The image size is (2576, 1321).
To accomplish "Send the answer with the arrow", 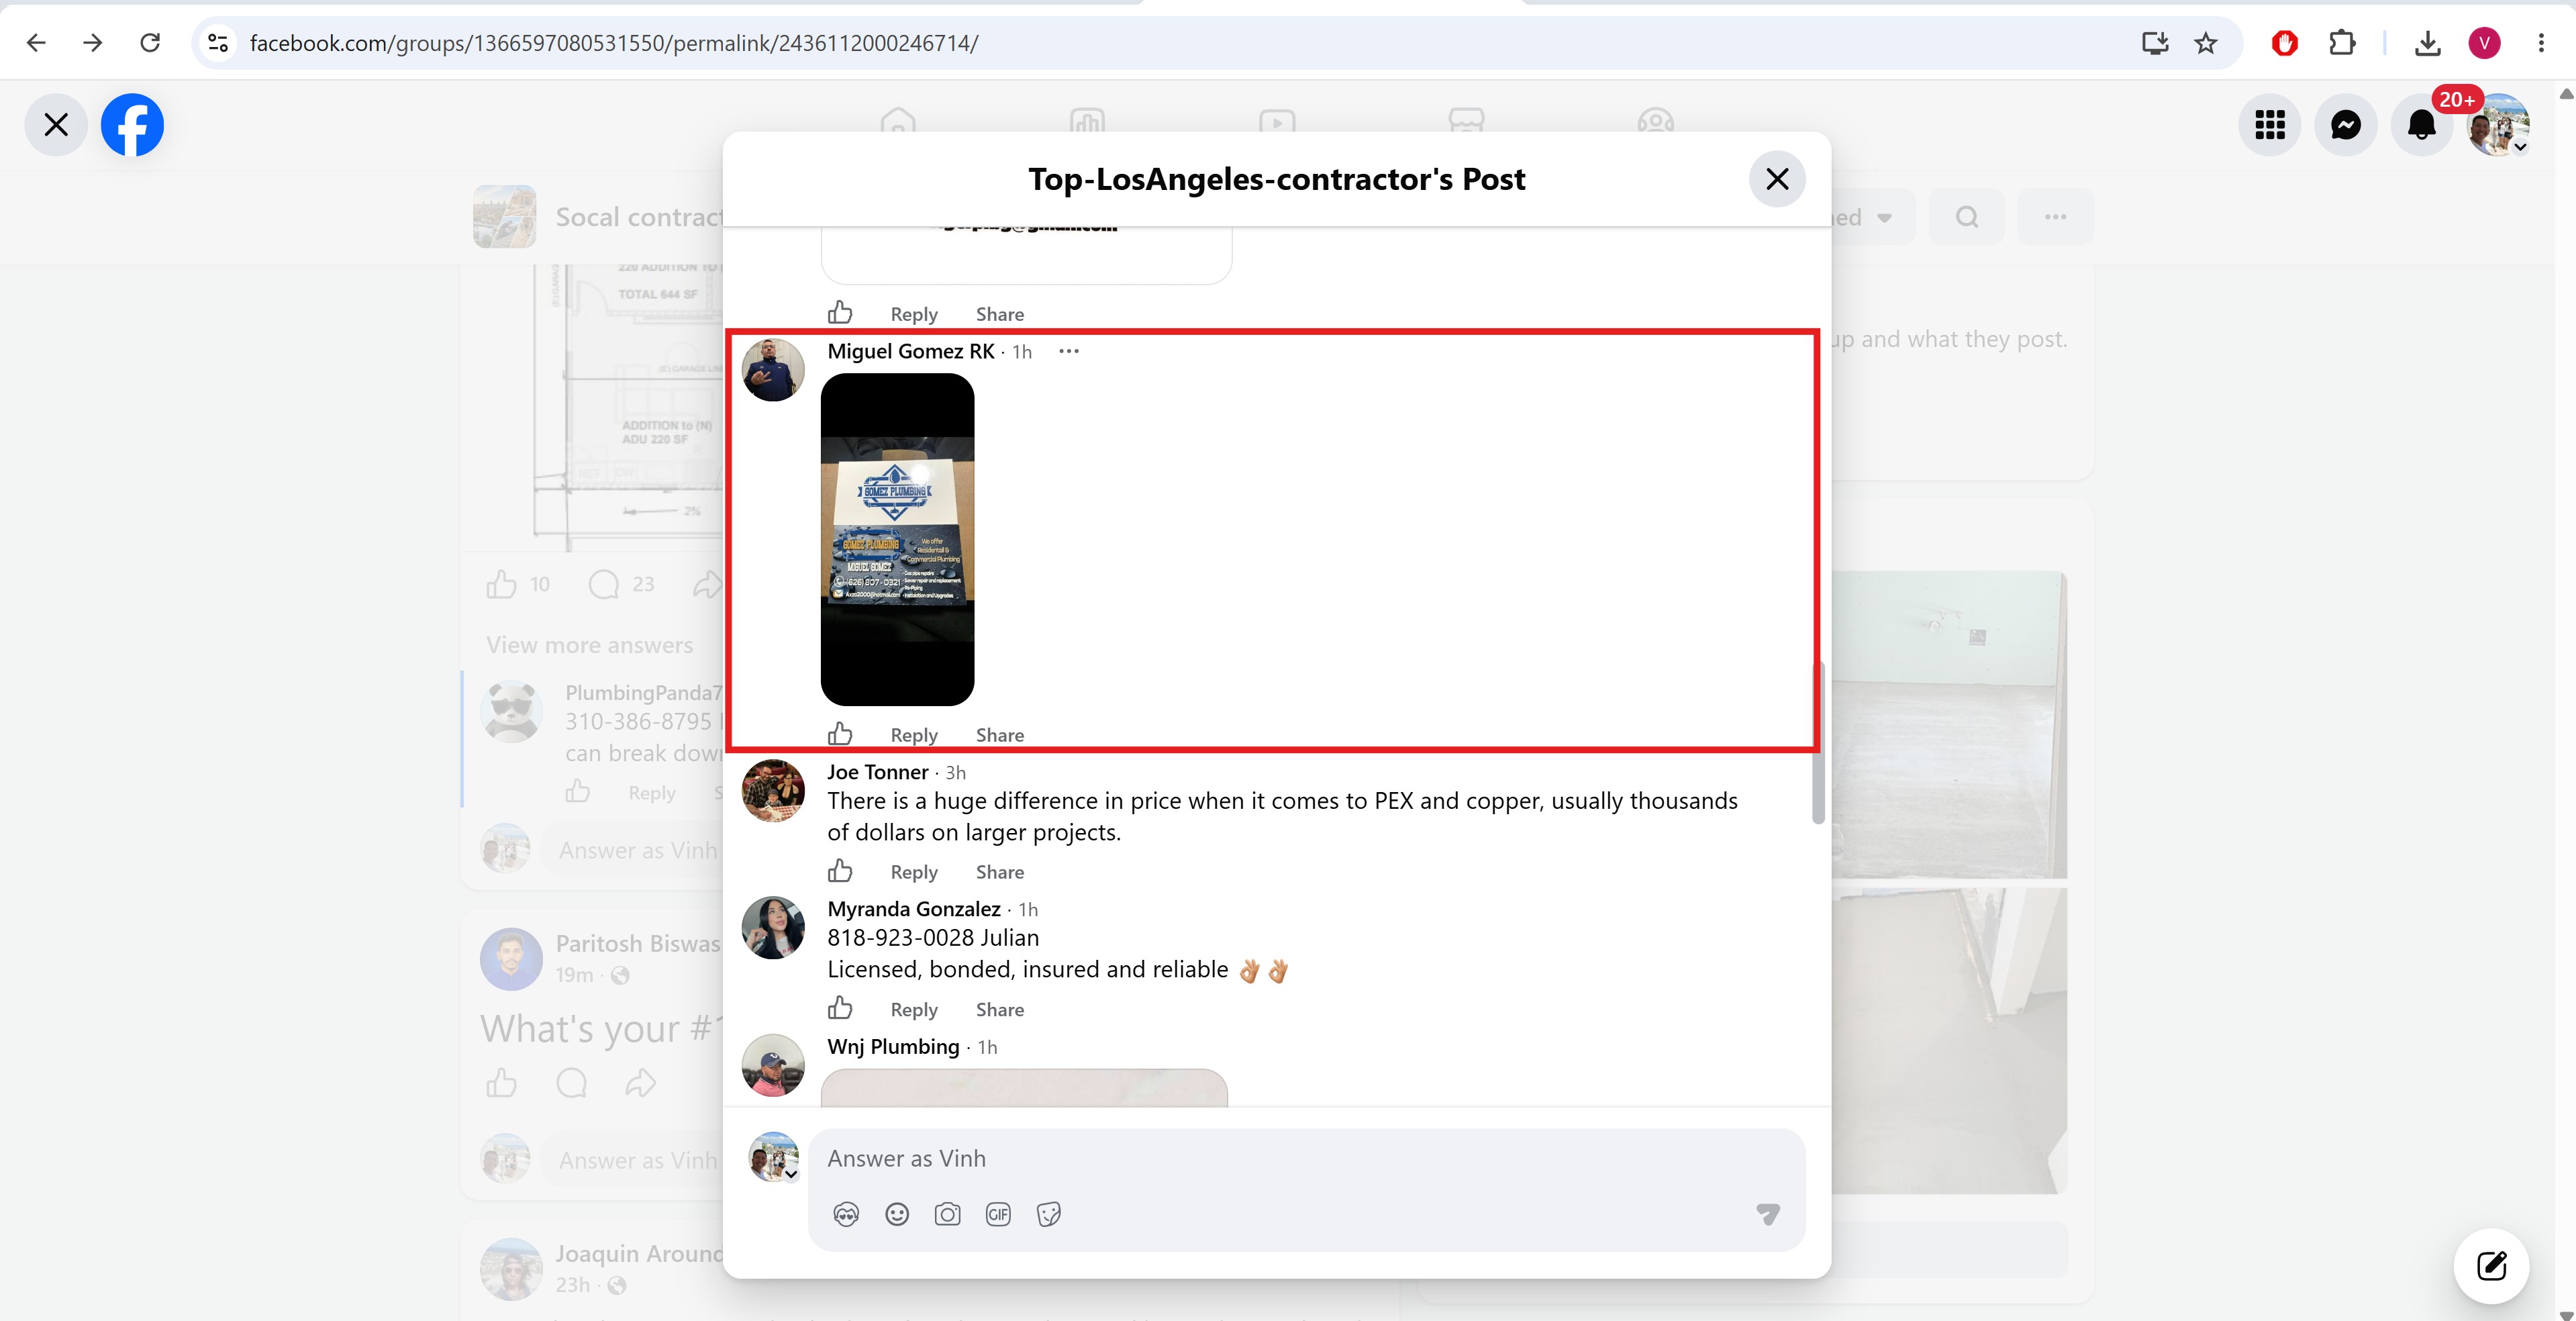I will (x=1768, y=1214).
